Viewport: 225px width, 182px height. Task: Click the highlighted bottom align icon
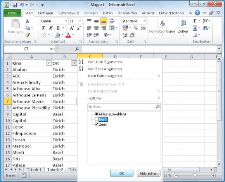[x=104, y=21]
